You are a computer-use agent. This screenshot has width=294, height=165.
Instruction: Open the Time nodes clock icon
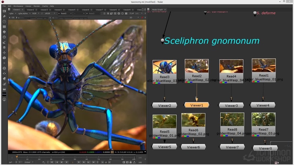[x=4, y=22]
